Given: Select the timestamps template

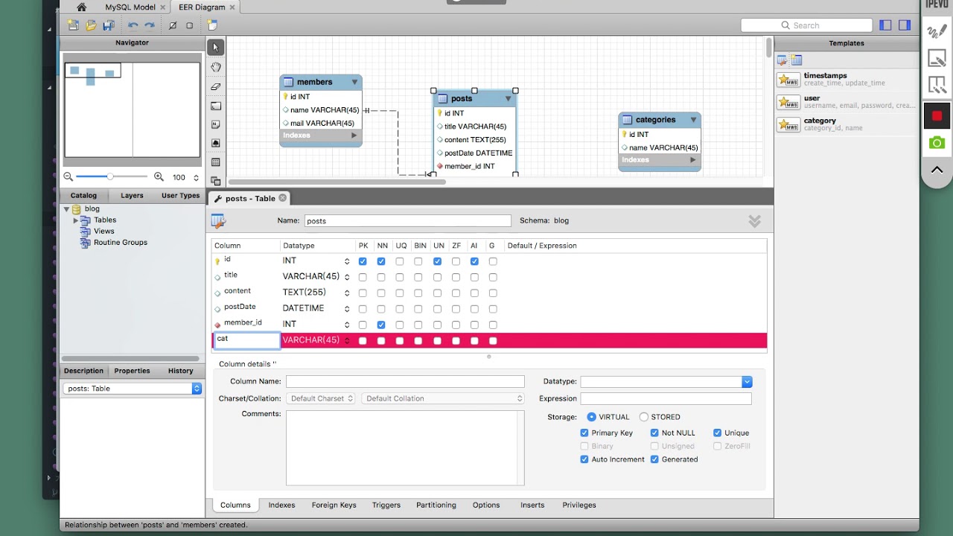Looking at the screenshot, I should [x=846, y=80].
